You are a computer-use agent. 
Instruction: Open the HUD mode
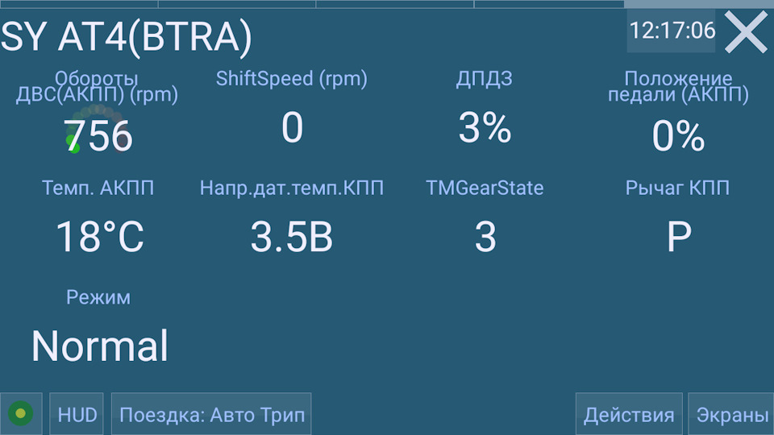pos(77,414)
